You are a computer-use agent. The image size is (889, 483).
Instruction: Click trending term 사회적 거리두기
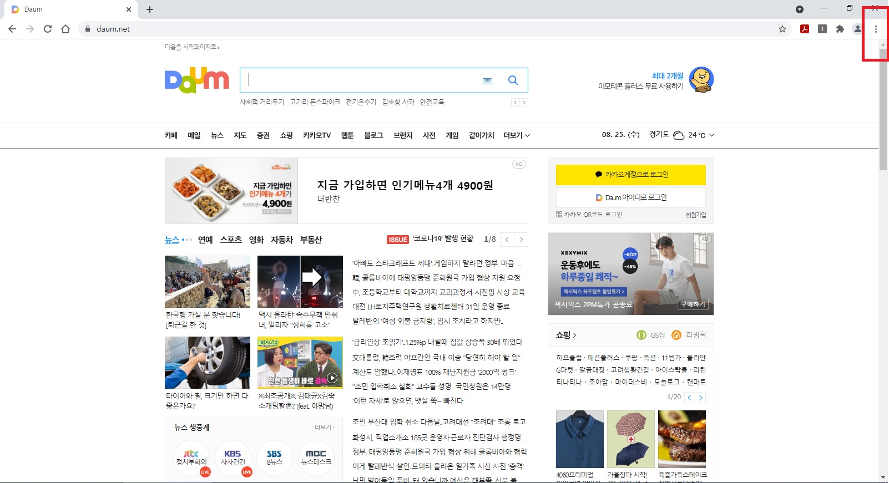pyautogui.click(x=262, y=103)
